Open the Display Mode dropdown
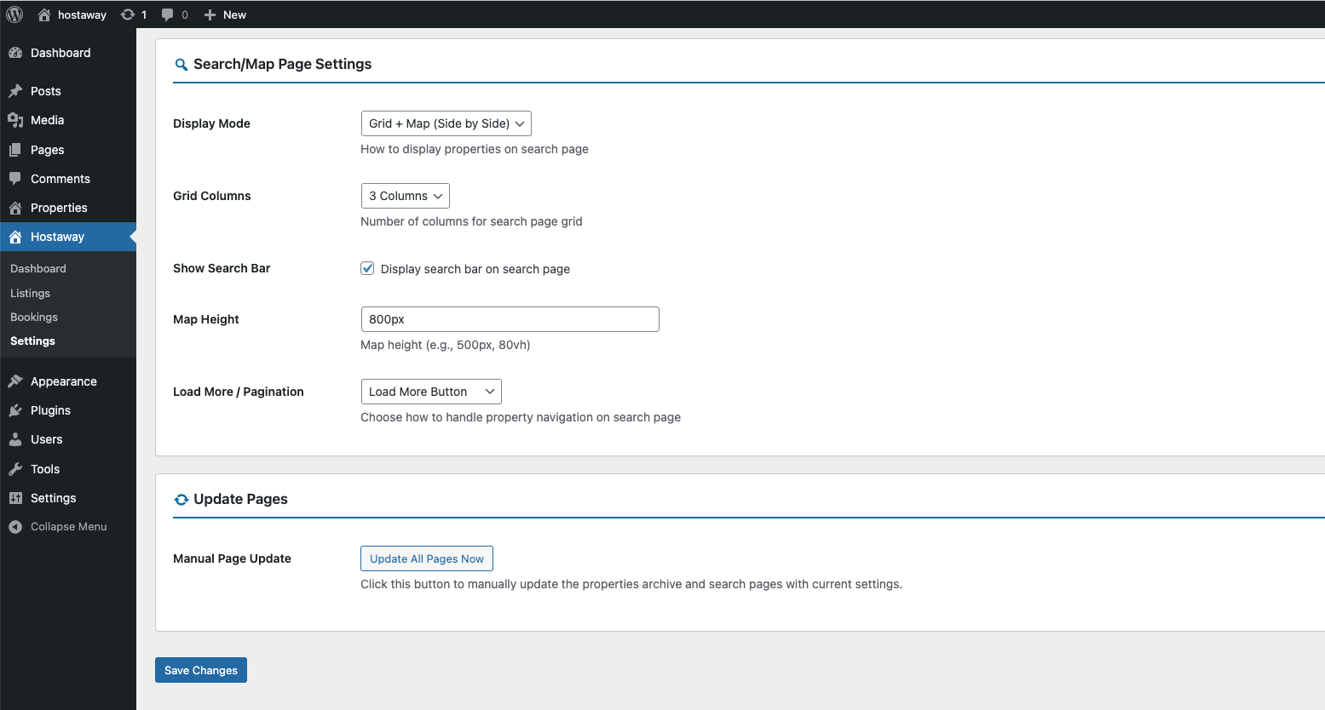Viewport: 1325px width, 710px height. coord(445,123)
